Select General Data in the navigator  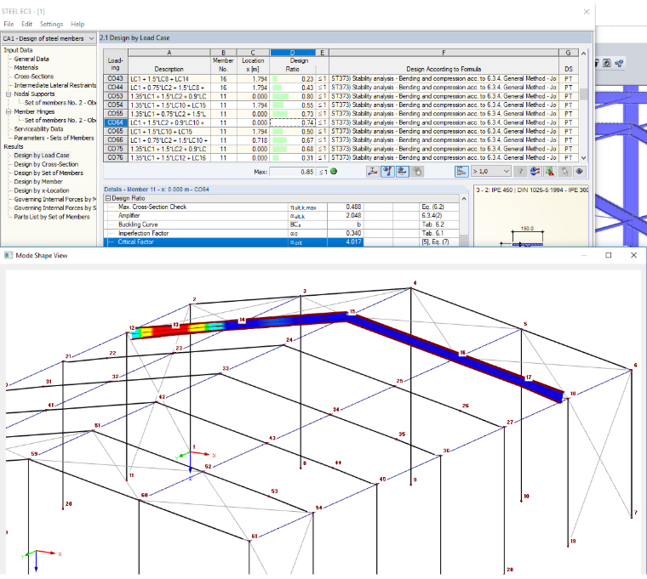coord(31,59)
